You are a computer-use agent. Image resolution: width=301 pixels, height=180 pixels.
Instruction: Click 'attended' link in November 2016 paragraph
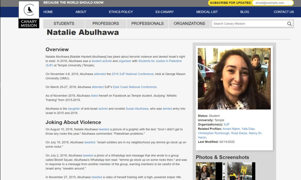point(100,74)
